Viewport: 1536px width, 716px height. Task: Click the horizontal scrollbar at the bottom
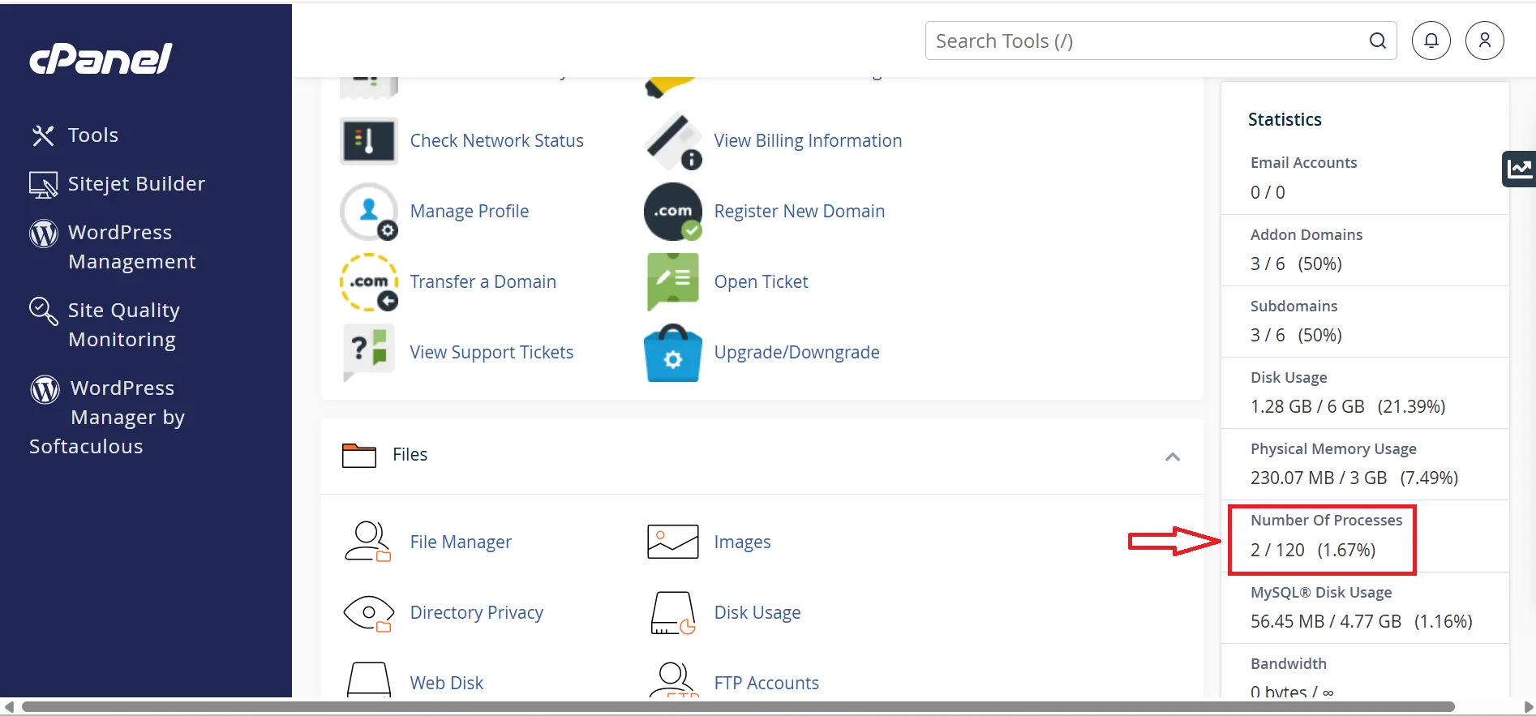click(738, 706)
